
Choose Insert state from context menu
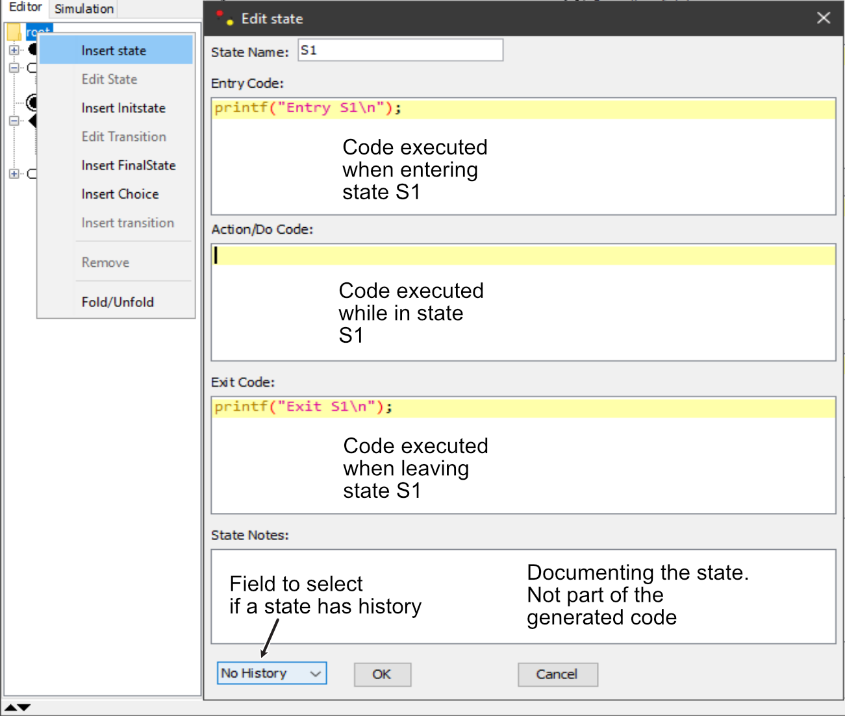(114, 51)
